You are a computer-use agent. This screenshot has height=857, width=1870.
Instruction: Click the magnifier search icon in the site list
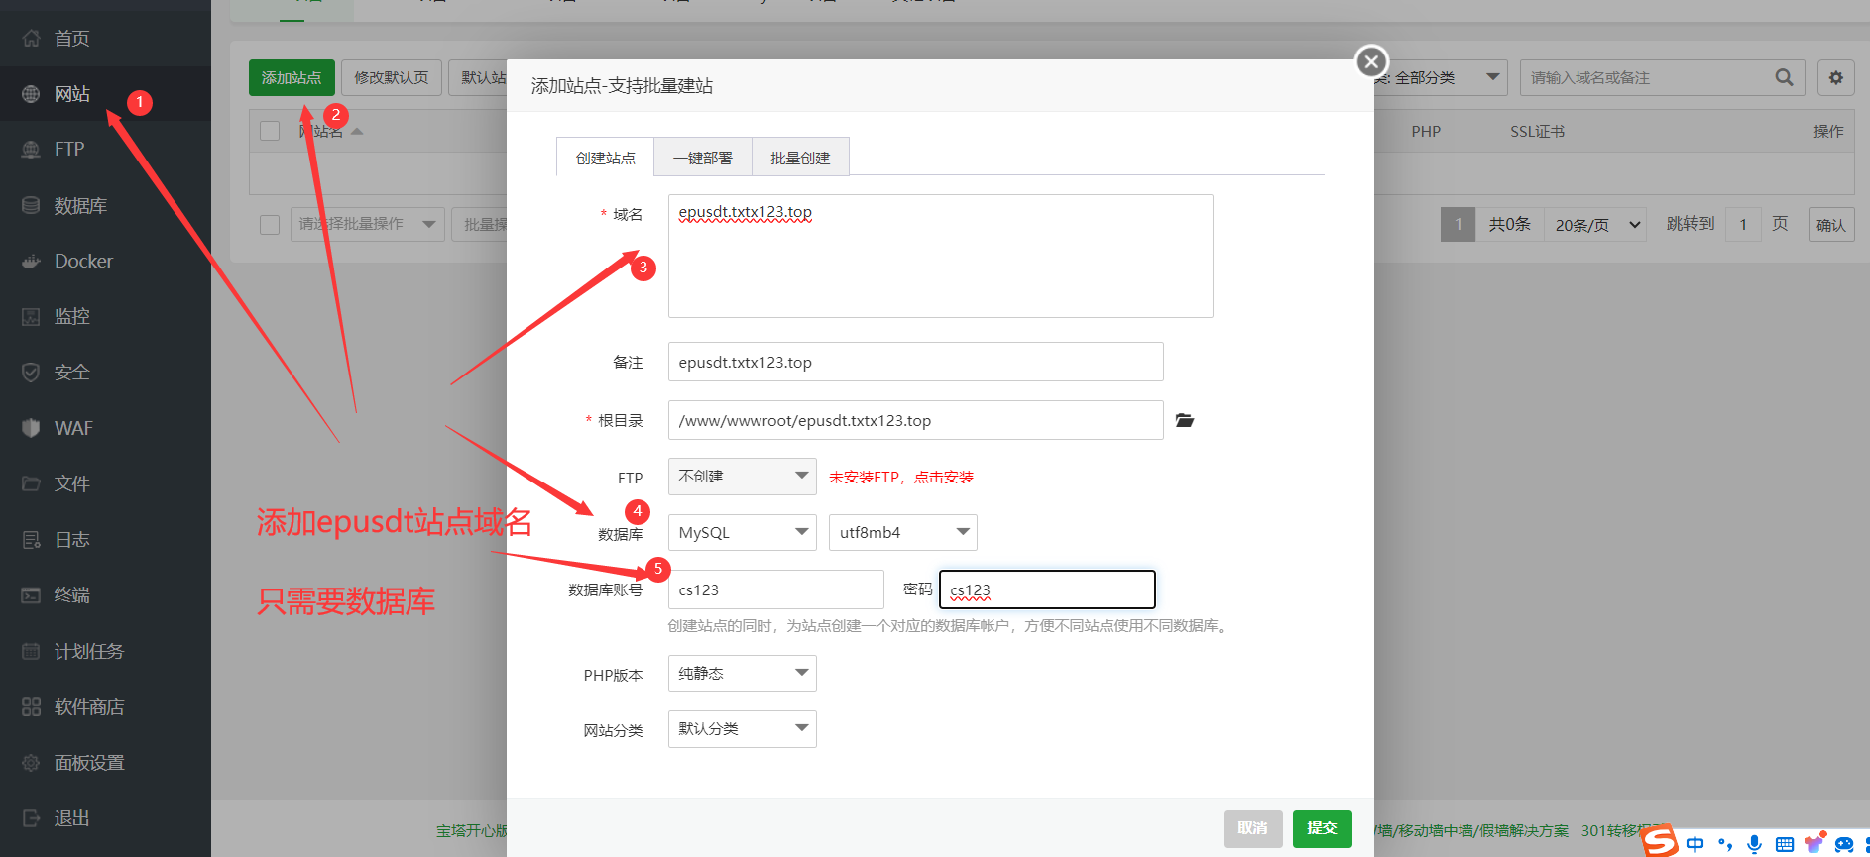pos(1784,77)
